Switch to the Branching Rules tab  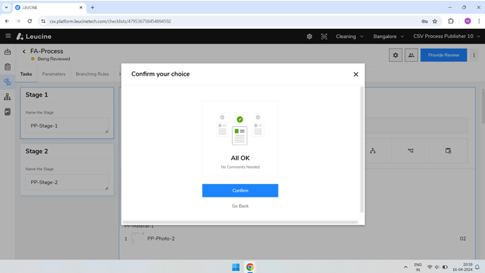click(92, 74)
